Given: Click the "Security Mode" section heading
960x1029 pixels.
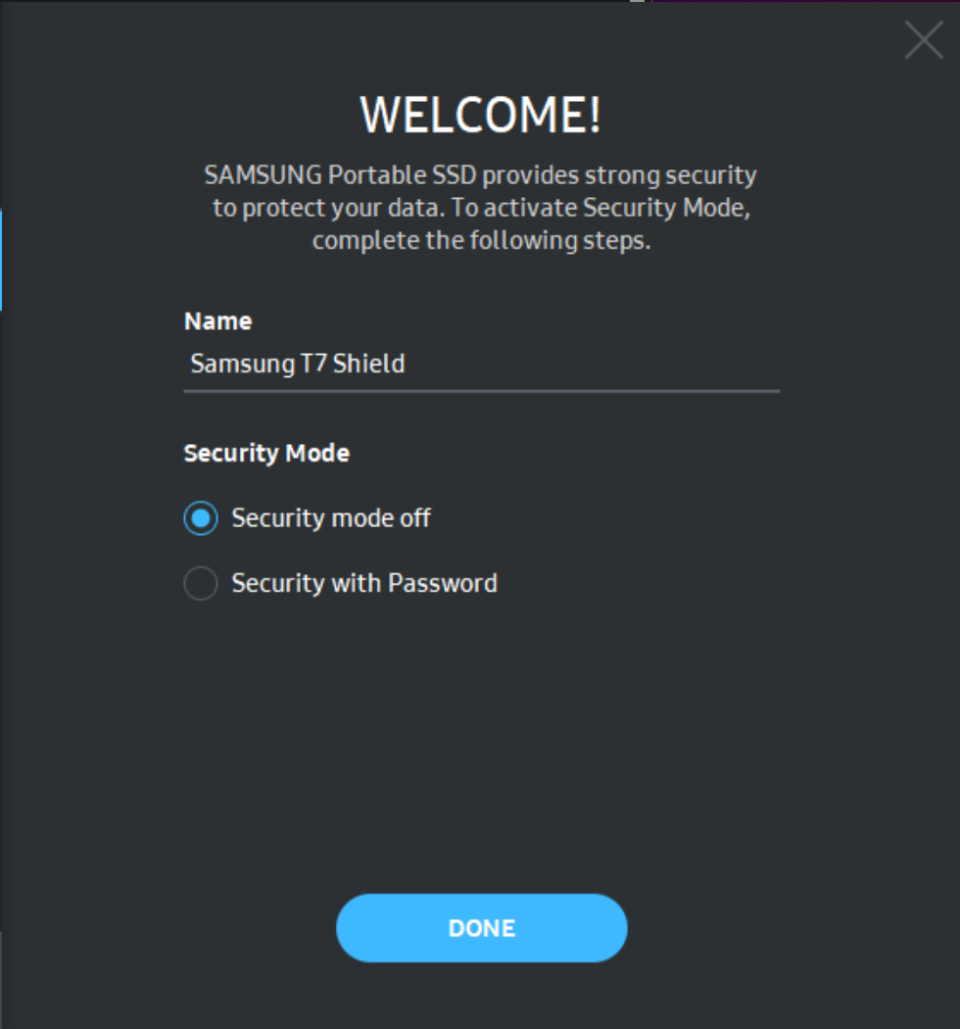Looking at the screenshot, I should 266,454.
